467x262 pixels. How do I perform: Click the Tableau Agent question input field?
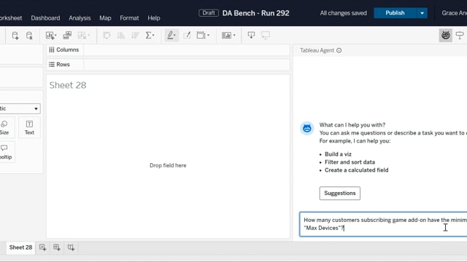point(383,224)
